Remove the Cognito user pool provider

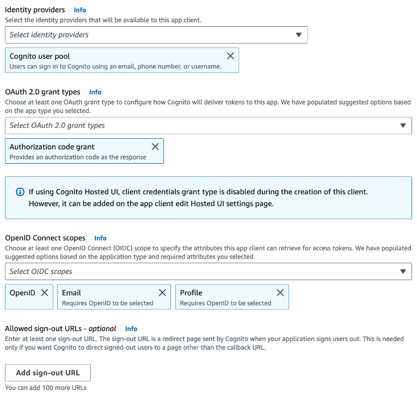pyautogui.click(x=230, y=56)
